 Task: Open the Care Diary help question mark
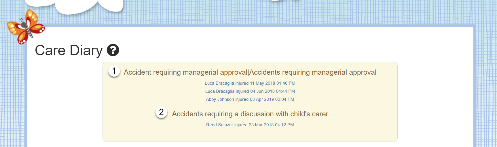coord(113,50)
